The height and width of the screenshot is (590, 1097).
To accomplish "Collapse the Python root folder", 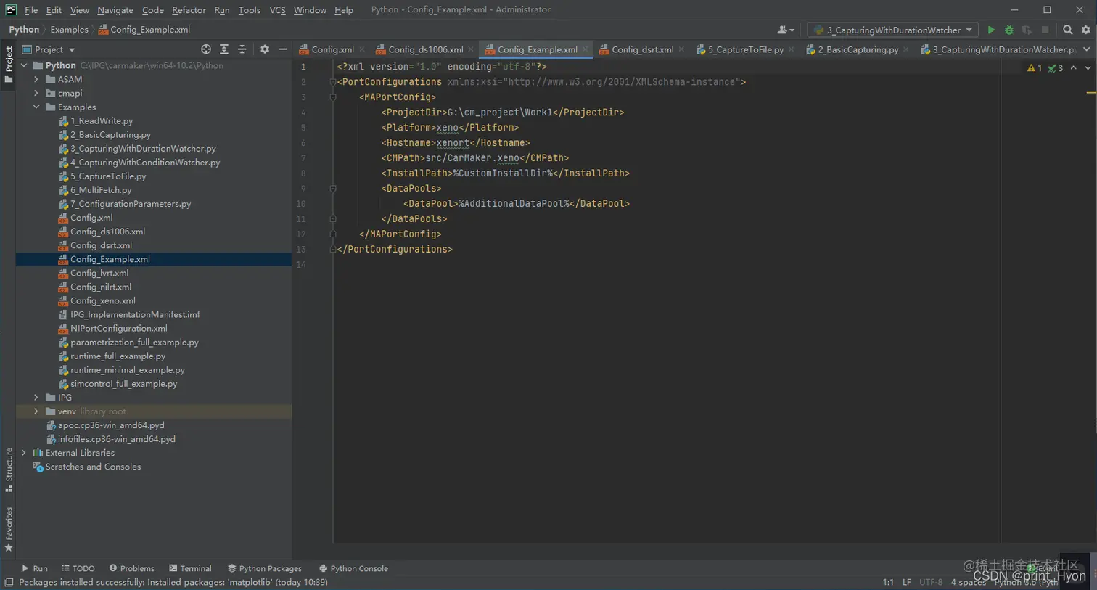I will click(x=24, y=65).
